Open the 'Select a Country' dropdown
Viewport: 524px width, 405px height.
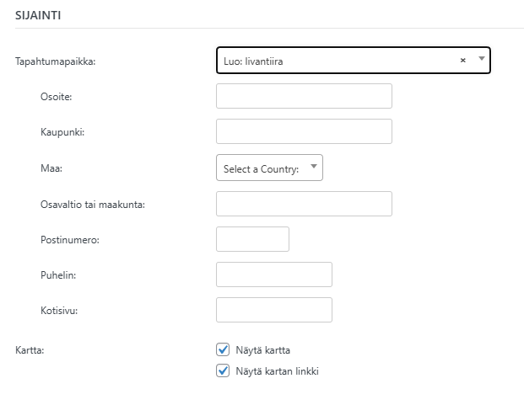point(269,168)
